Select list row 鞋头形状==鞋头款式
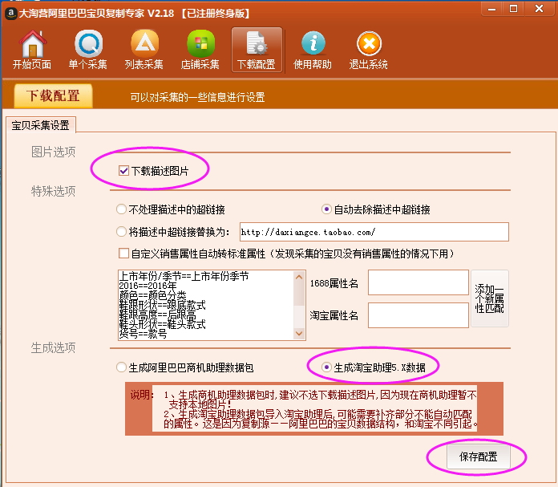 coord(162,324)
